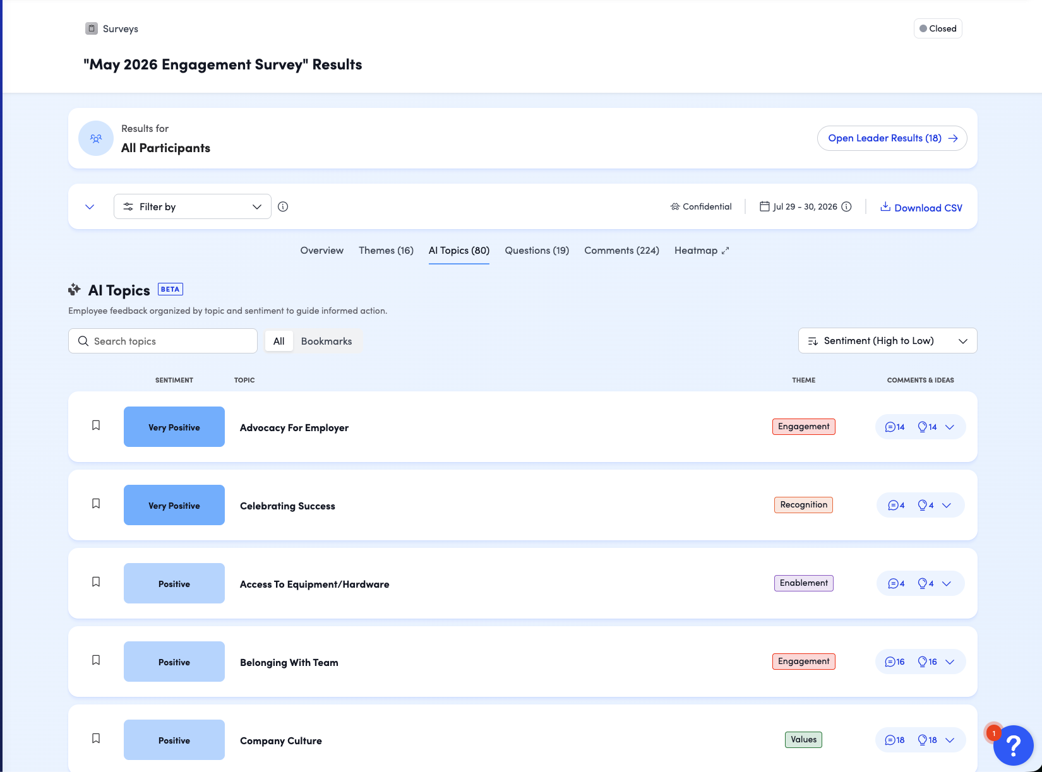Viewport: 1042px width, 772px height.
Task: Bookmark Access To Equipment/Hardware topic
Action: [96, 582]
